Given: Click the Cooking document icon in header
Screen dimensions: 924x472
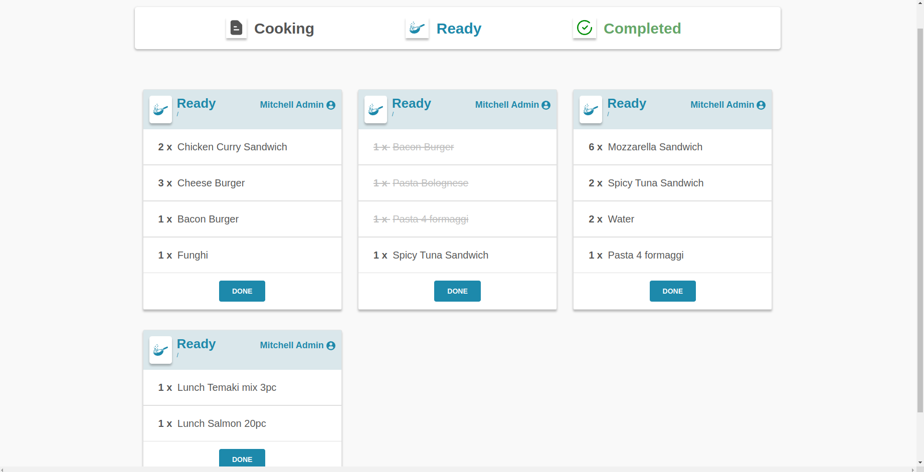Looking at the screenshot, I should 236,28.
